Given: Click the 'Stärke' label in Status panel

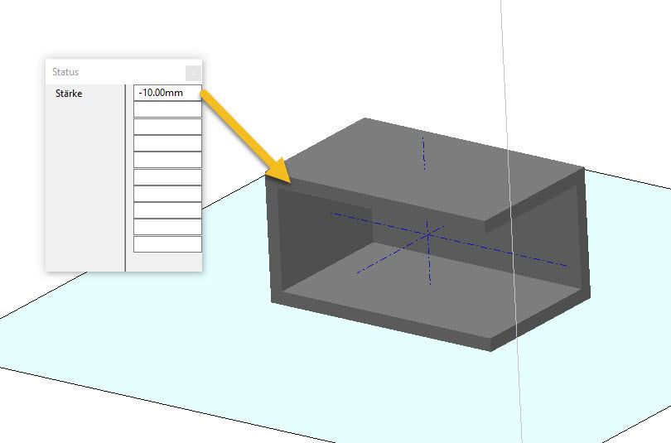Looking at the screenshot, I should [x=69, y=94].
